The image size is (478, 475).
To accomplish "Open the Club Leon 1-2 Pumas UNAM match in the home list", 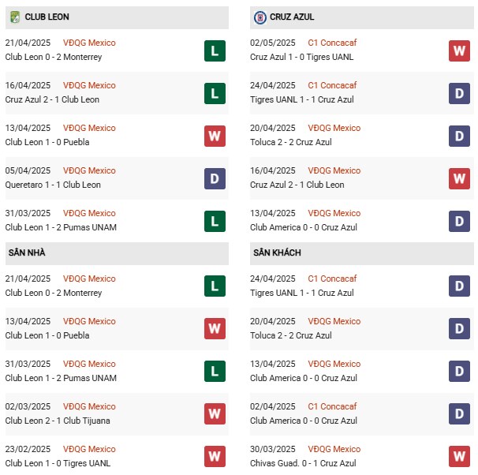I will (61, 378).
